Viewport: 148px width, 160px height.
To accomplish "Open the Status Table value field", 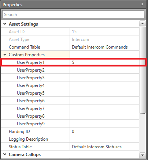I will (104, 147).
